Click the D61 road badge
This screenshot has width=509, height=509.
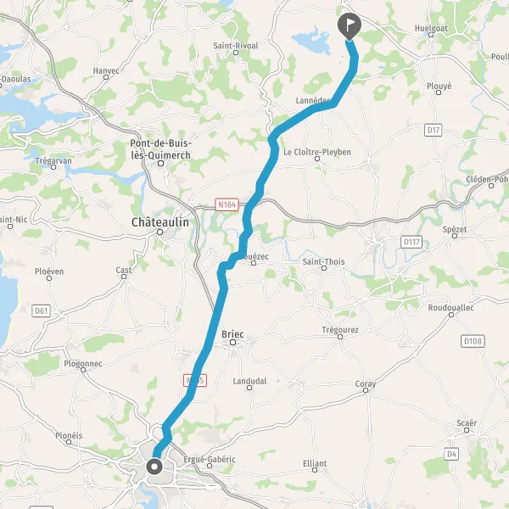(x=42, y=311)
